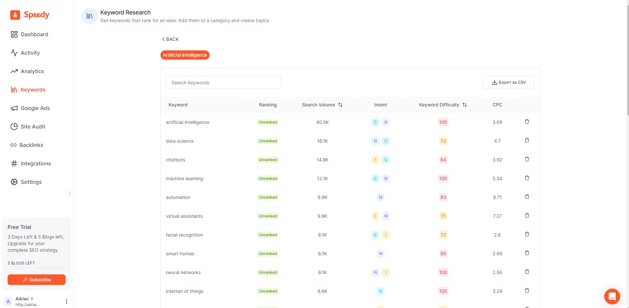Click the Subscribe button
Viewport: 629px width, 308px height.
37,280
